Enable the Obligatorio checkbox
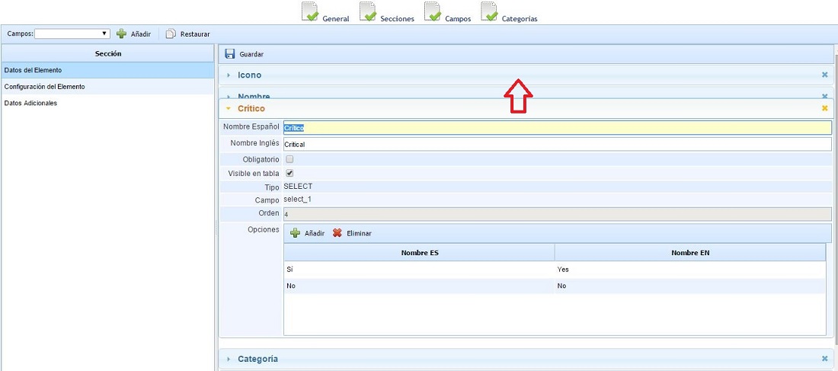The height and width of the screenshot is (371, 838). tap(289, 159)
